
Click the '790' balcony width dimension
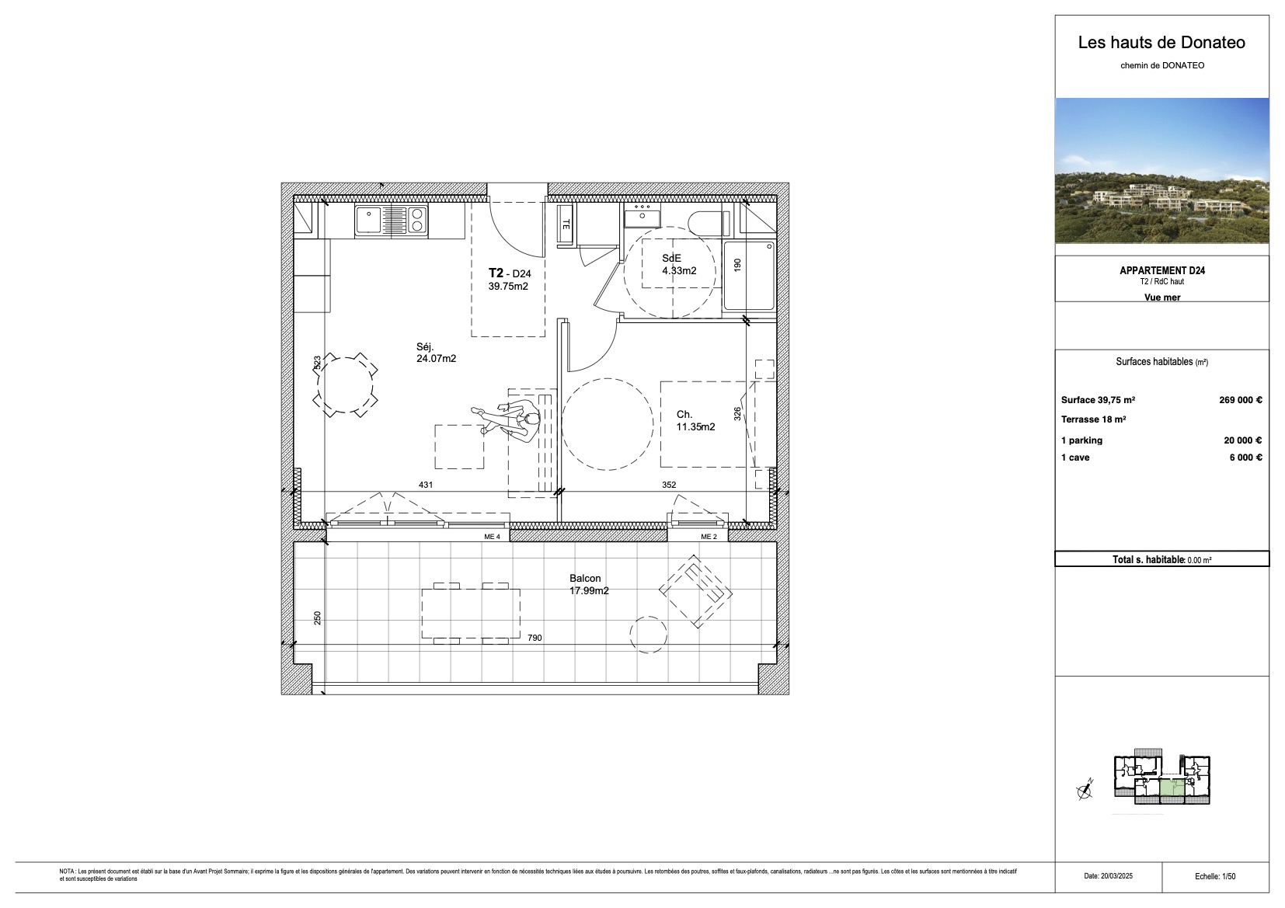[535, 638]
